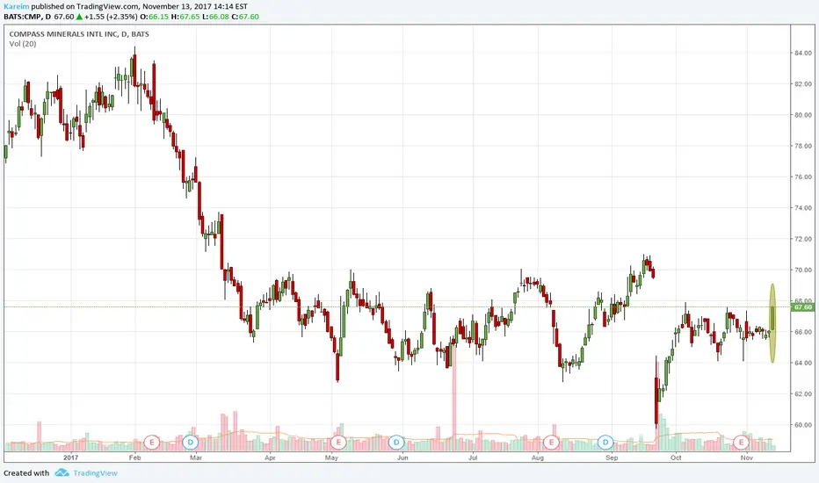819x483 pixels.
Task: Click the 66.00 price axis label
Action: [803, 332]
